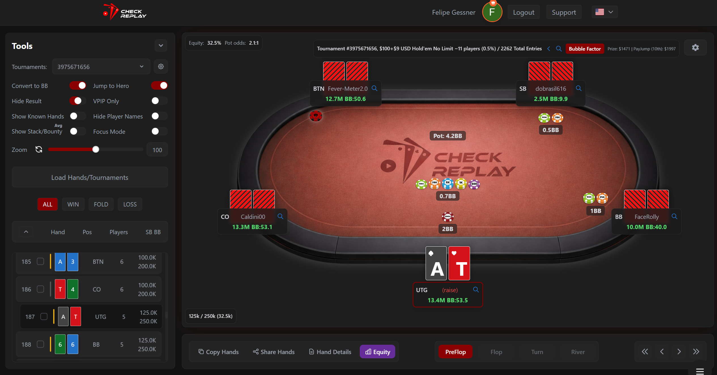Image resolution: width=717 pixels, height=375 pixels.
Task: Open table settings gear icon
Action: point(695,48)
